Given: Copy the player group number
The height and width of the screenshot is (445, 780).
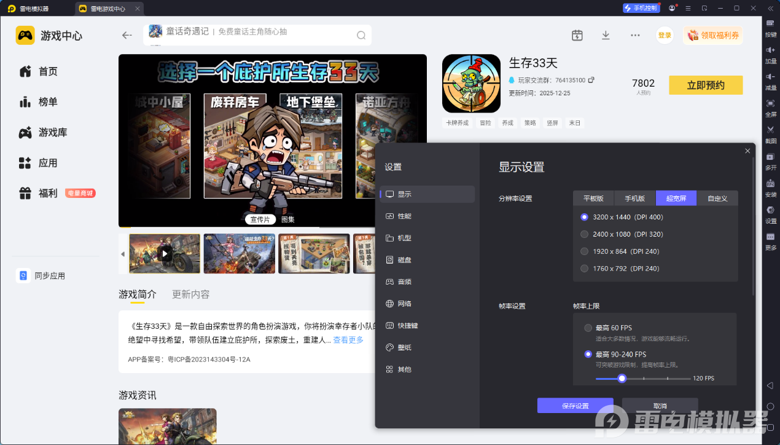Looking at the screenshot, I should (591, 80).
